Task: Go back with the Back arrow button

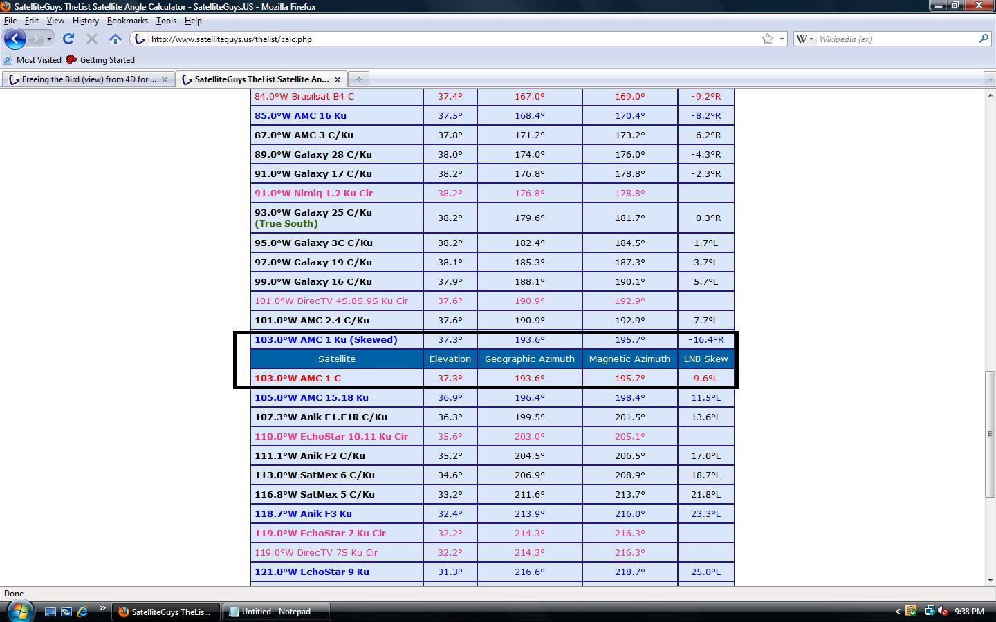Action: coord(15,39)
